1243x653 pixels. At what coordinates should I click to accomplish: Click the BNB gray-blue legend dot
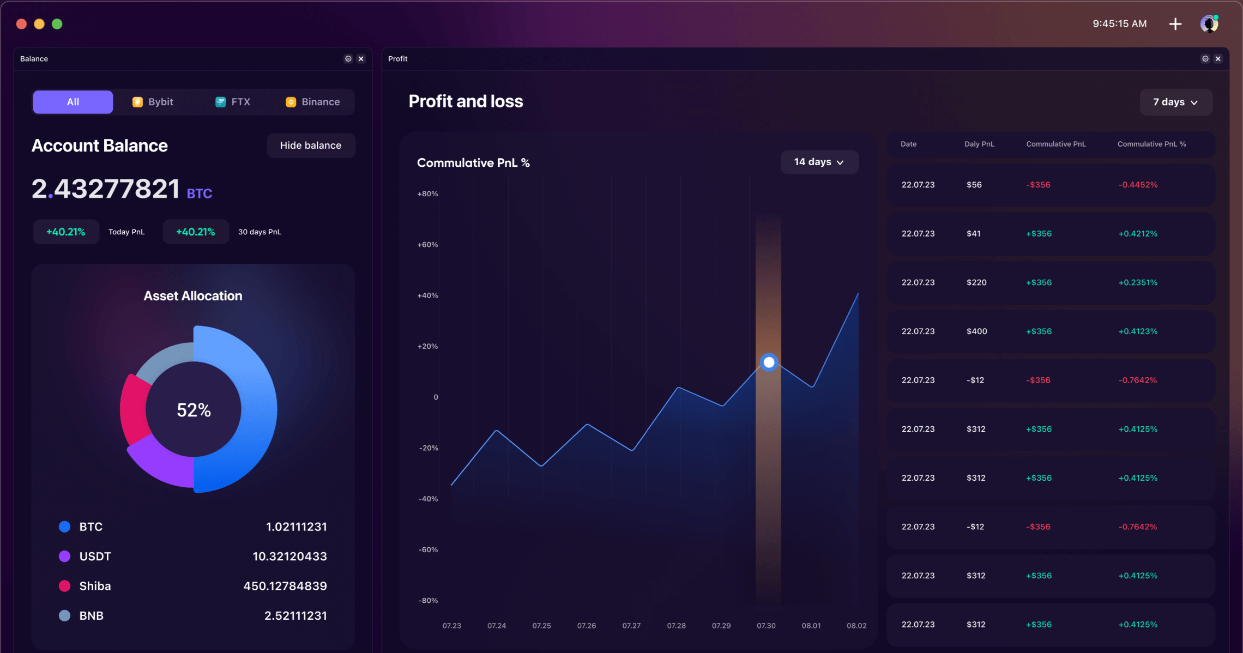pyautogui.click(x=64, y=615)
